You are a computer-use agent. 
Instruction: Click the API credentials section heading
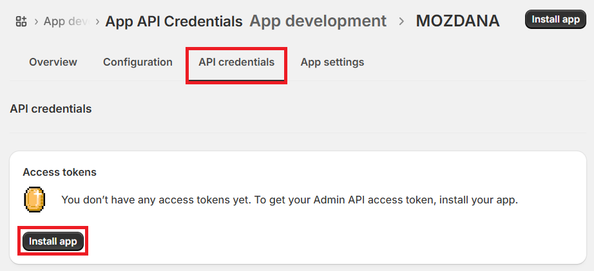tap(51, 109)
